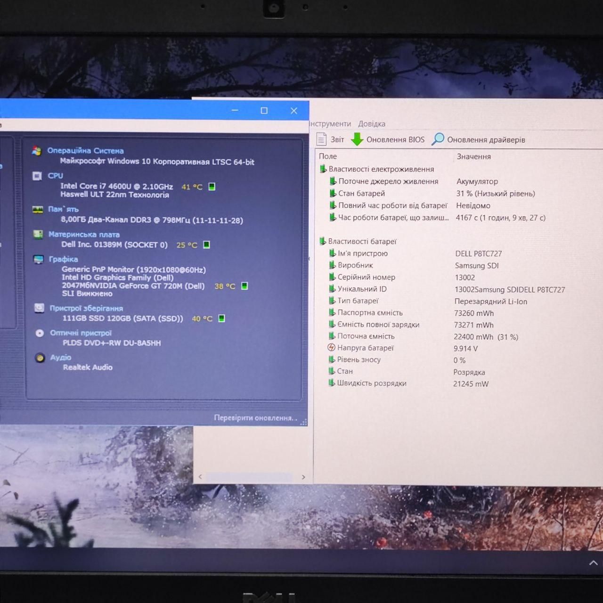Open the Пристрої зберігання section link
Image resolution: width=603 pixels, height=603 pixels.
[x=86, y=308]
